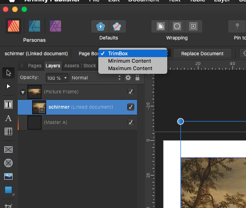Select the Table tool
The height and width of the screenshot is (208, 246).
(8, 131)
